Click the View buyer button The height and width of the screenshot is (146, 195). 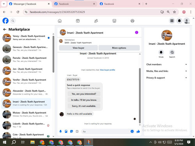(78, 48)
